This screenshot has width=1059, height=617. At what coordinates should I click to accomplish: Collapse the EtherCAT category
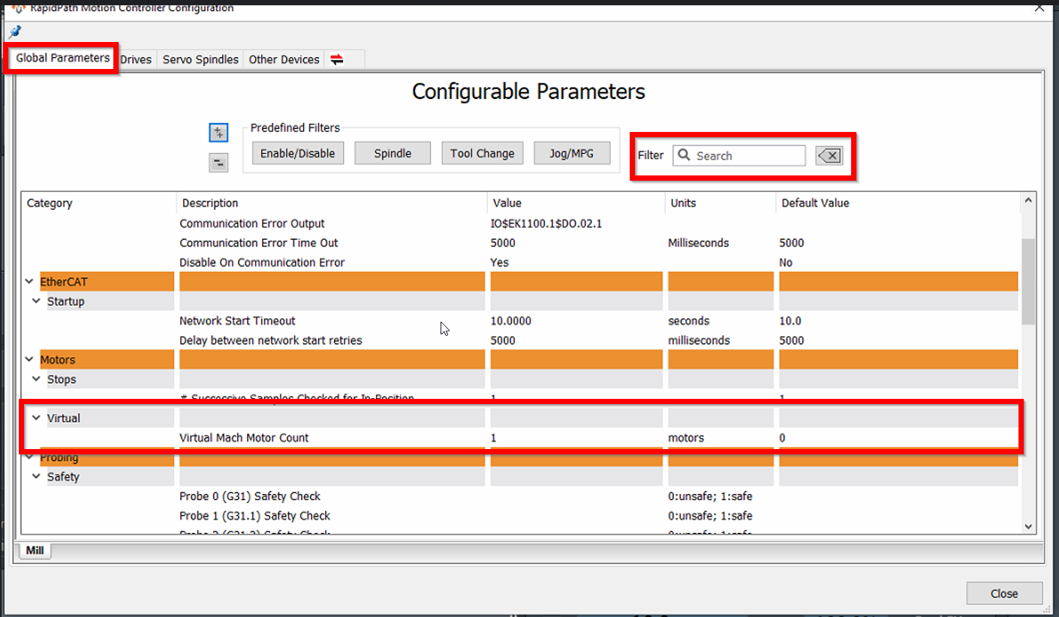[29, 282]
